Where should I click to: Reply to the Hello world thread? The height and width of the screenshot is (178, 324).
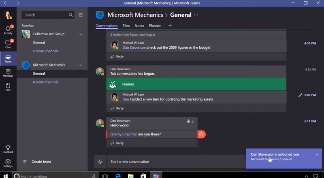tap(117, 143)
